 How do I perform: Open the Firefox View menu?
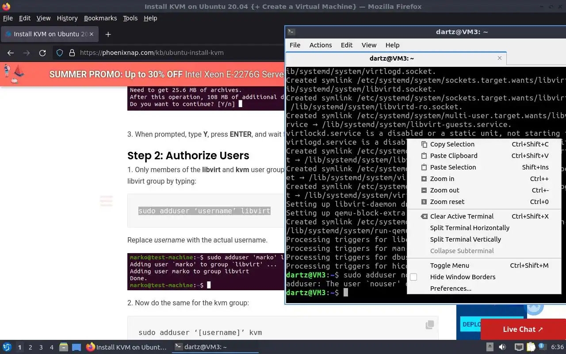click(43, 18)
